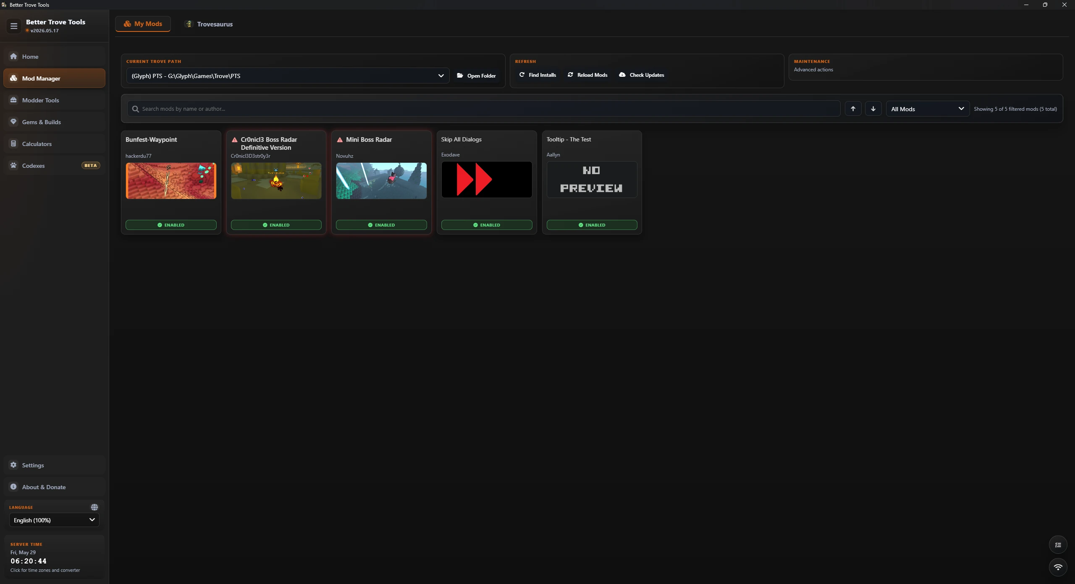This screenshot has width=1075, height=584.
Task: Disable the Bunfest-Waypoint mod via Enabled toggle
Action: pyautogui.click(x=171, y=225)
